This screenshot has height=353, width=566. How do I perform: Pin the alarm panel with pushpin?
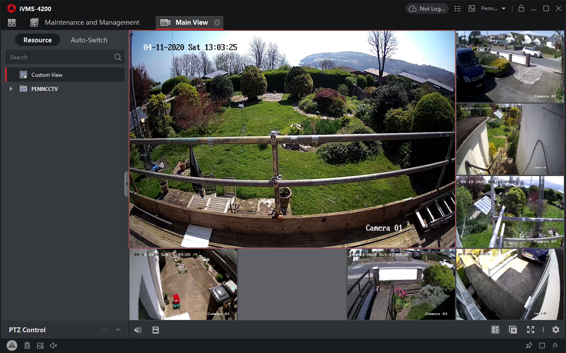tap(529, 345)
